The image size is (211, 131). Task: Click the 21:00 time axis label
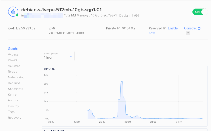(153, 122)
